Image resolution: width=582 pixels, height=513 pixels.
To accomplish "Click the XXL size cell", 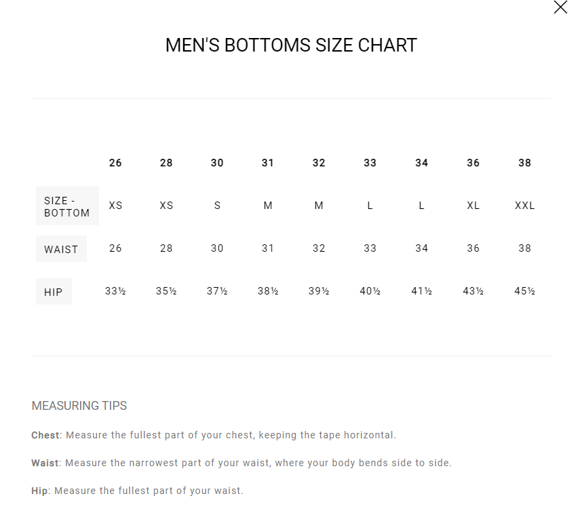I will 524,206.
